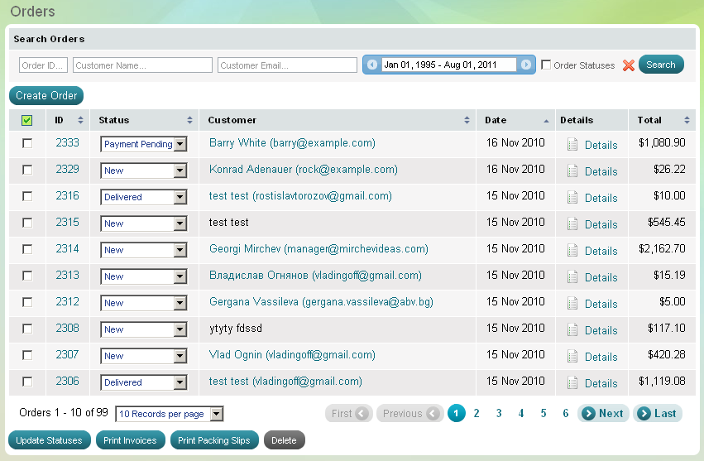The width and height of the screenshot is (704, 461).
Task: Go to page 3 of orders
Action: click(x=499, y=414)
